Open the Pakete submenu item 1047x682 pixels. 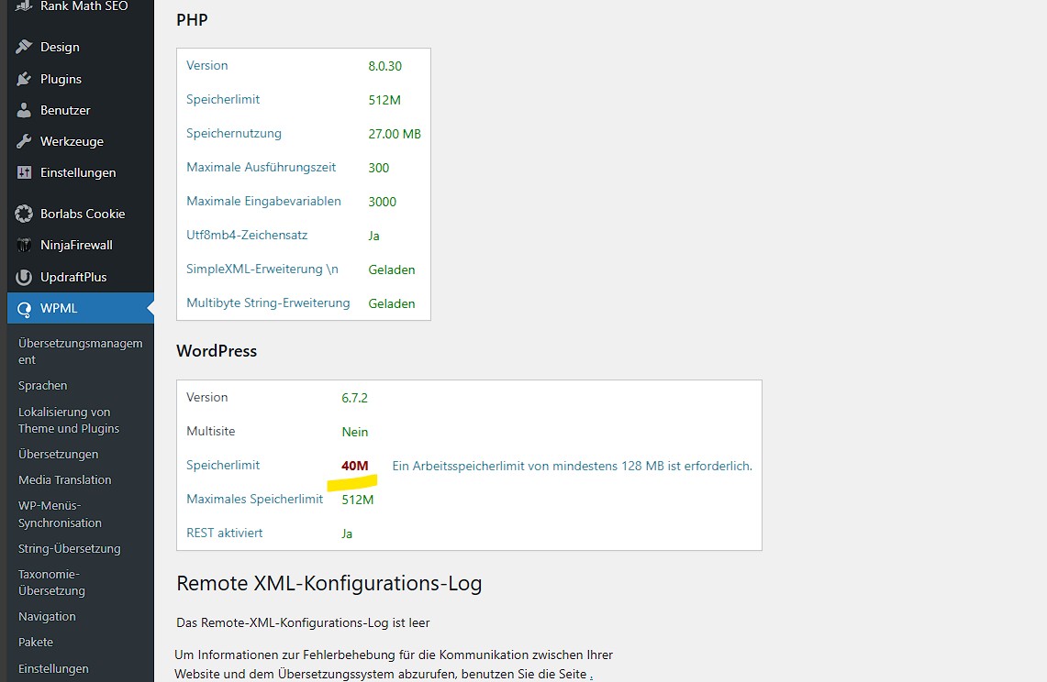tap(36, 643)
